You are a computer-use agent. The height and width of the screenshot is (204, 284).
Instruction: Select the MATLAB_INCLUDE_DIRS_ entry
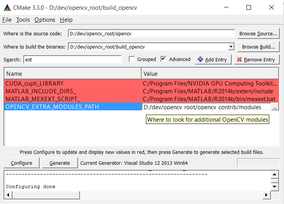[x=73, y=91]
